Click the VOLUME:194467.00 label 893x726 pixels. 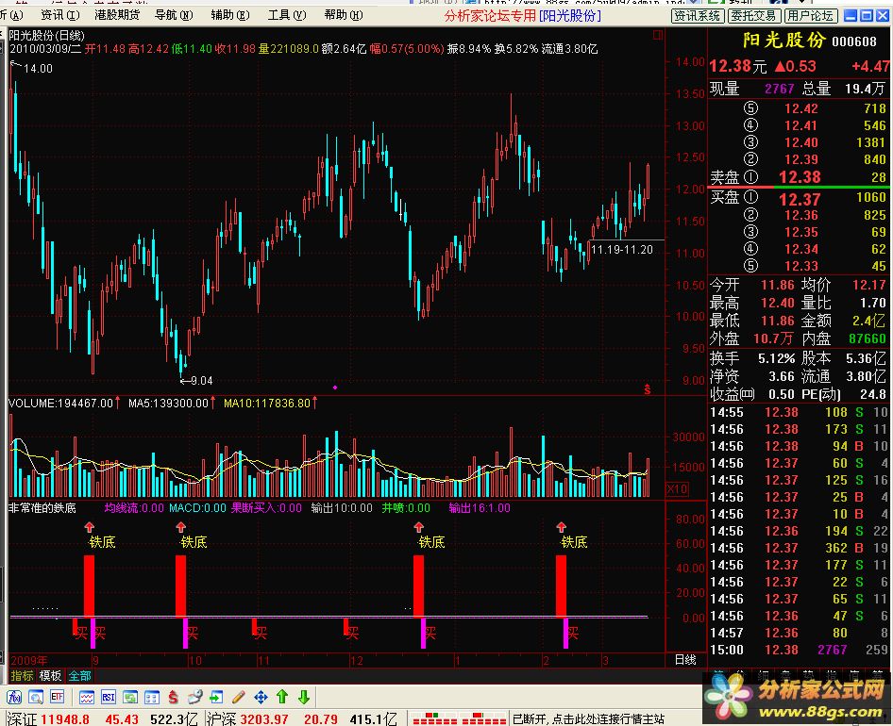(x=61, y=404)
